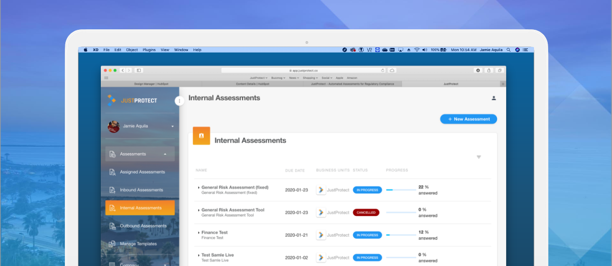Click the Status column header
The height and width of the screenshot is (266, 612).
click(x=360, y=170)
